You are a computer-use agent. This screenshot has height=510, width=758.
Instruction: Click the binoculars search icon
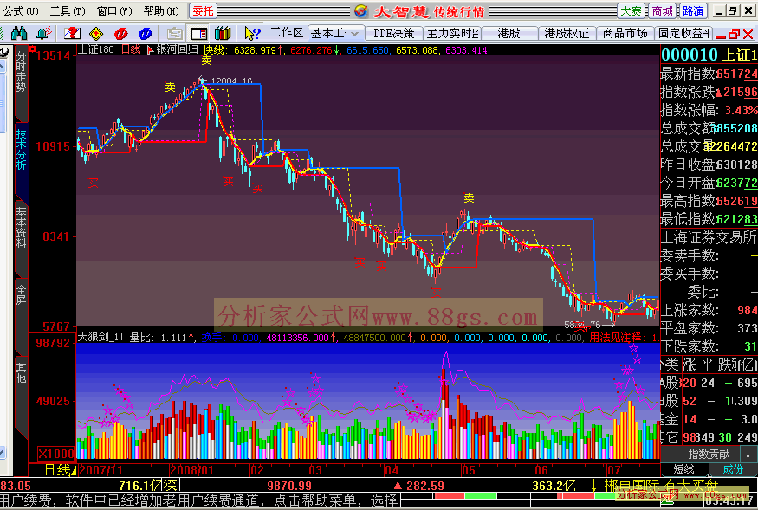19,33
